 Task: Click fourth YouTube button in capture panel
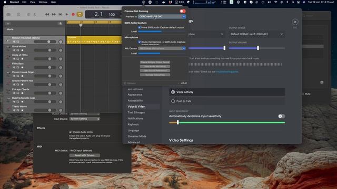point(155,75)
